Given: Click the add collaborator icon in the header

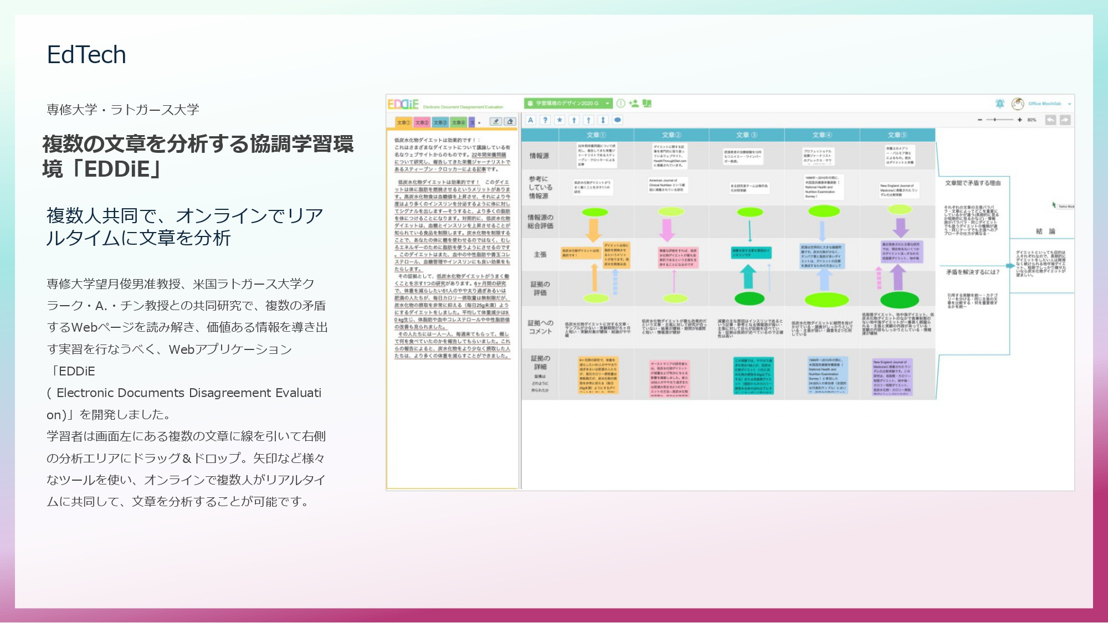Looking at the screenshot, I should pos(633,104).
